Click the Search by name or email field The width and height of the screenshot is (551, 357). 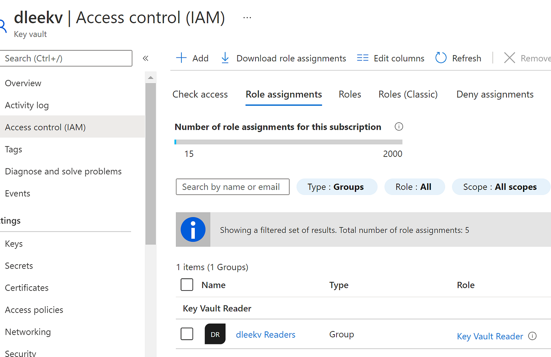click(x=232, y=187)
